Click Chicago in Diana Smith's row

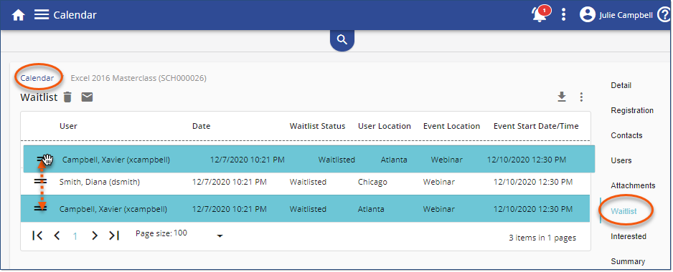click(372, 182)
